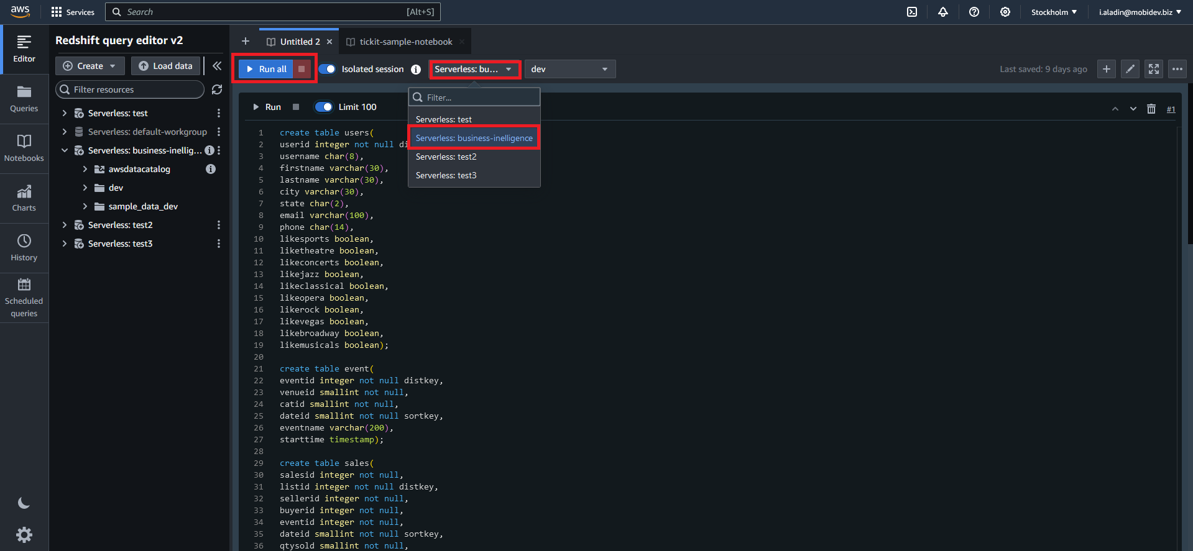Screen dimensions: 1193x551
Task: Click the Load data button
Action: pyautogui.click(x=166, y=66)
